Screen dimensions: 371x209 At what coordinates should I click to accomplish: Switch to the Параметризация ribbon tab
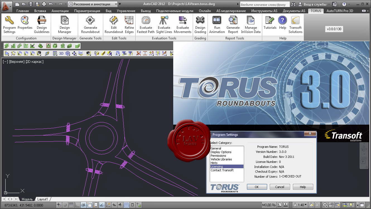87,11
